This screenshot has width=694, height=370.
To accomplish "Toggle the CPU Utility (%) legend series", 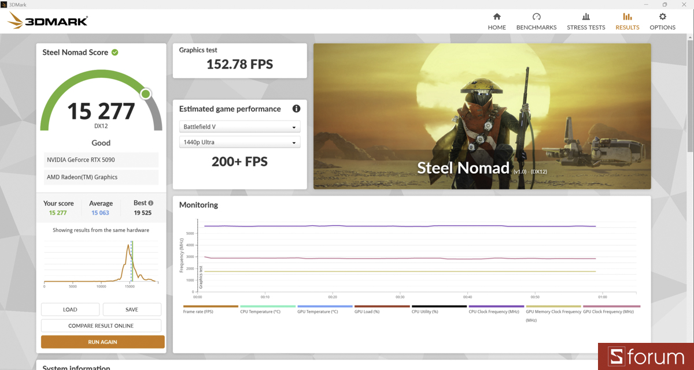I will (439, 309).
